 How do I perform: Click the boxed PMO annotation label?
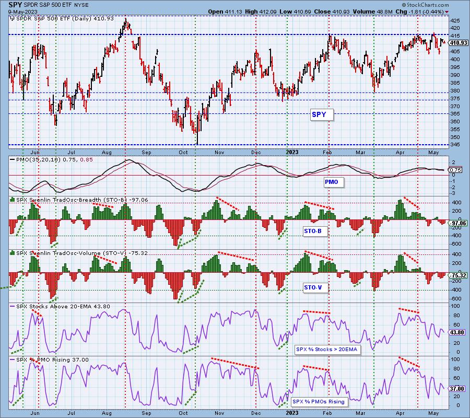point(333,182)
